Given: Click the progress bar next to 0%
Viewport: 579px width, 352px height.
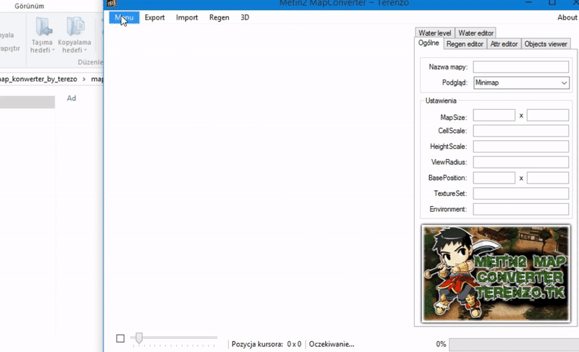Looking at the screenshot, I should click(514, 344).
